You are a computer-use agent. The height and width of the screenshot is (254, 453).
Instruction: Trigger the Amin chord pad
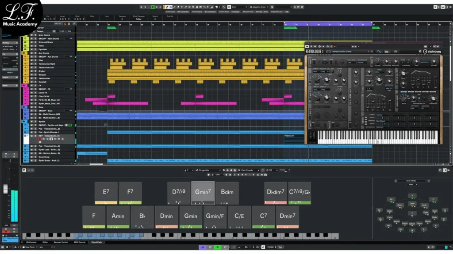[x=118, y=217]
